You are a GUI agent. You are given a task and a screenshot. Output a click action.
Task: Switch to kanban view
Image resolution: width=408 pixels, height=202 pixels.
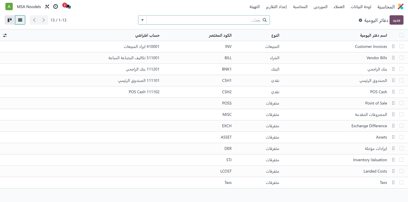click(x=10, y=20)
